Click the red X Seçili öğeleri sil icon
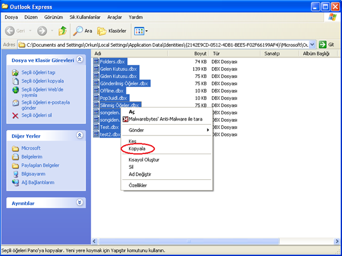The height and width of the screenshot is (256, 342). (15, 115)
